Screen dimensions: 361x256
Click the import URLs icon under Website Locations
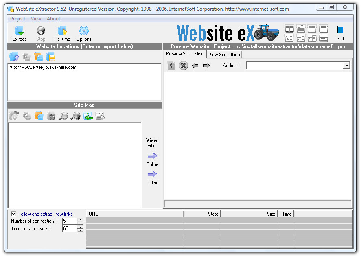(x=14, y=57)
